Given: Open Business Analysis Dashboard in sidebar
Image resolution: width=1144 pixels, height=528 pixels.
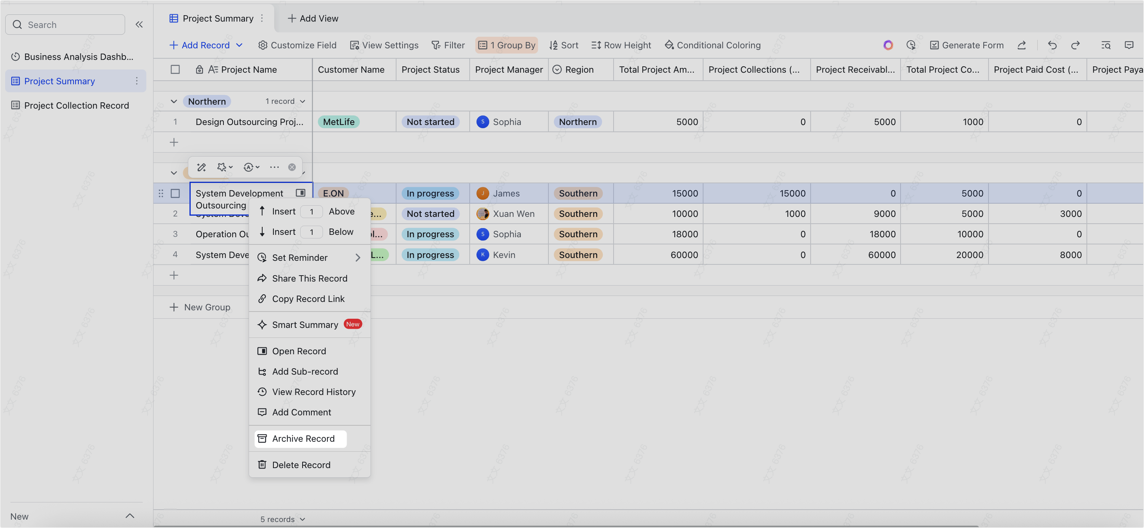Looking at the screenshot, I should 76,57.
